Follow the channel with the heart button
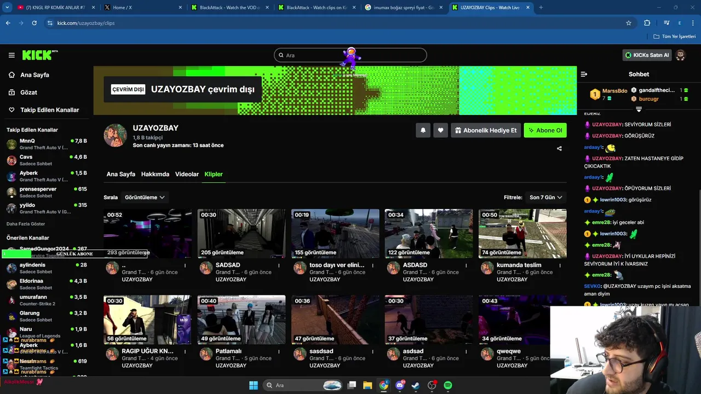 440,130
